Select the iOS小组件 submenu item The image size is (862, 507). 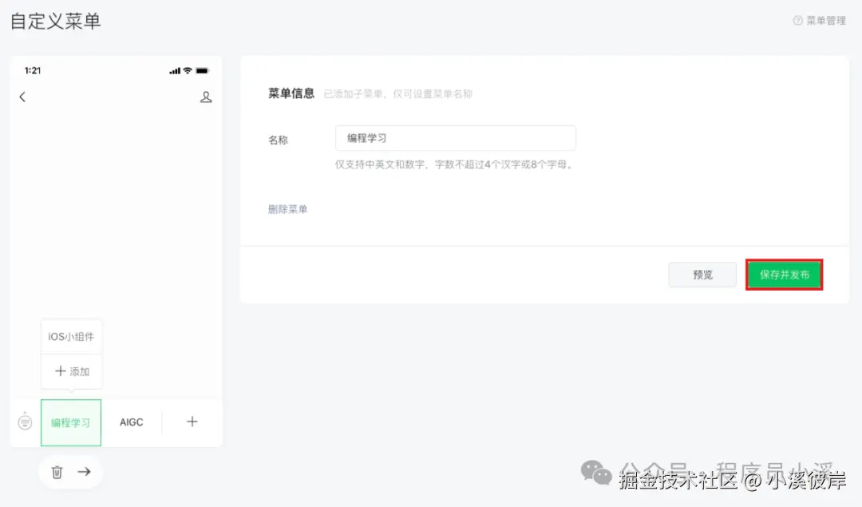tap(71, 336)
